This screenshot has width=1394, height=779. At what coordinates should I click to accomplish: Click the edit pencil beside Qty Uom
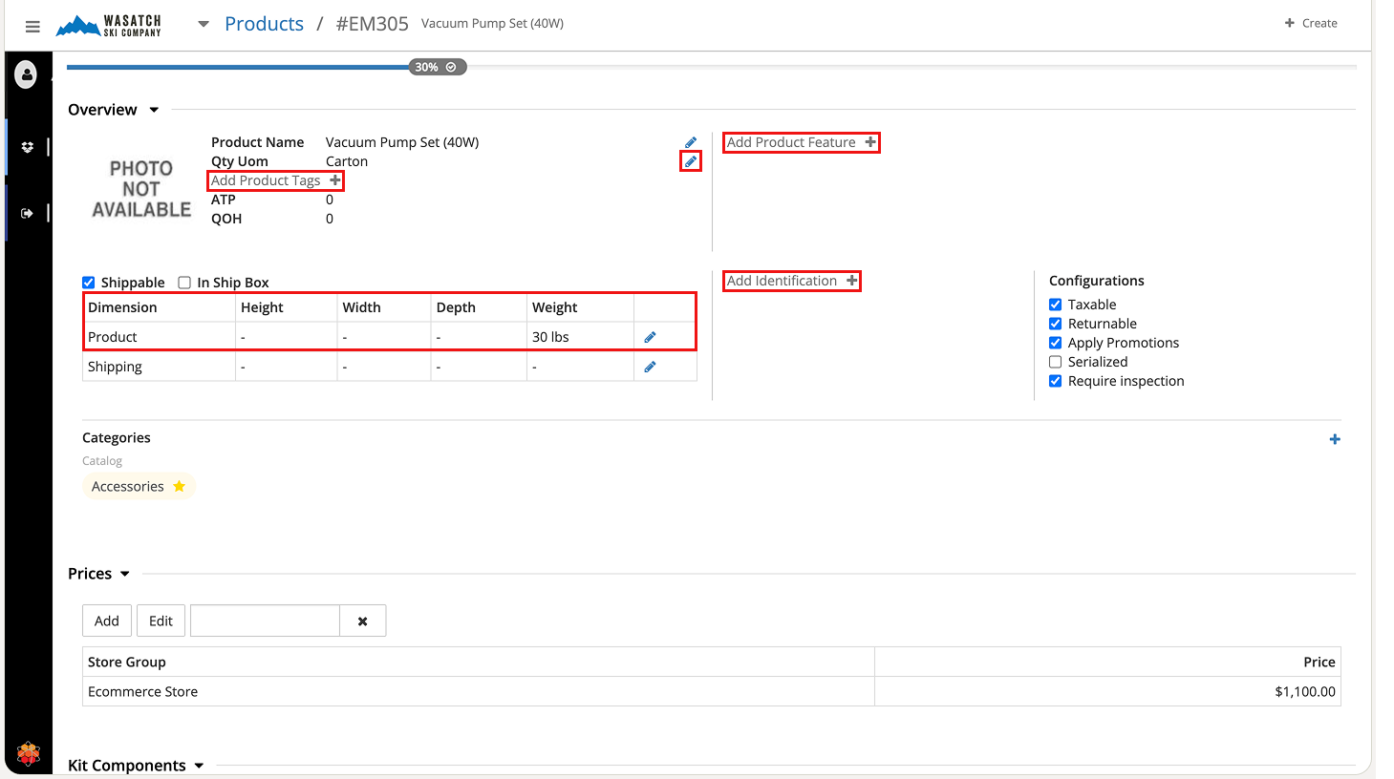(x=691, y=161)
